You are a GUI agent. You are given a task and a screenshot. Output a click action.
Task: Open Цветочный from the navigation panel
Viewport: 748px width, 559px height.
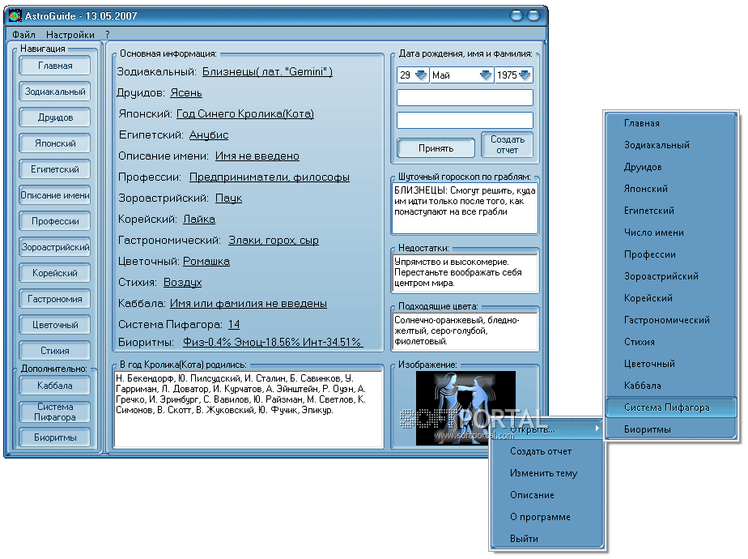tap(55, 325)
